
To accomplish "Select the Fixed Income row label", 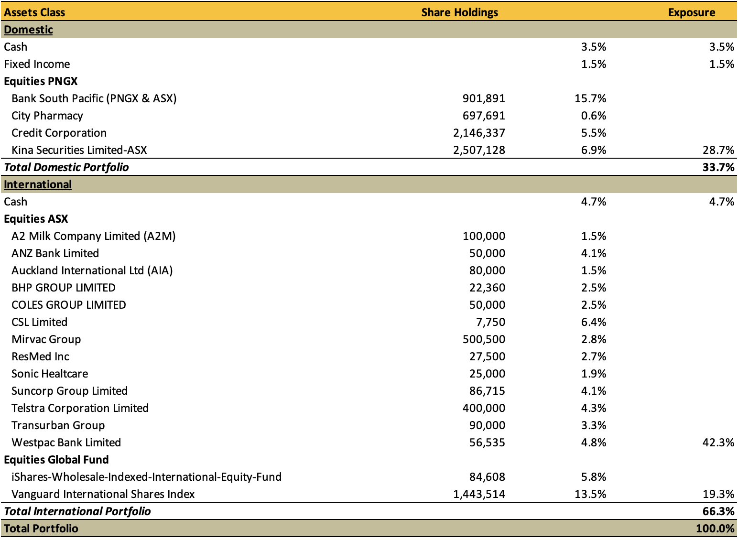I will (37, 64).
